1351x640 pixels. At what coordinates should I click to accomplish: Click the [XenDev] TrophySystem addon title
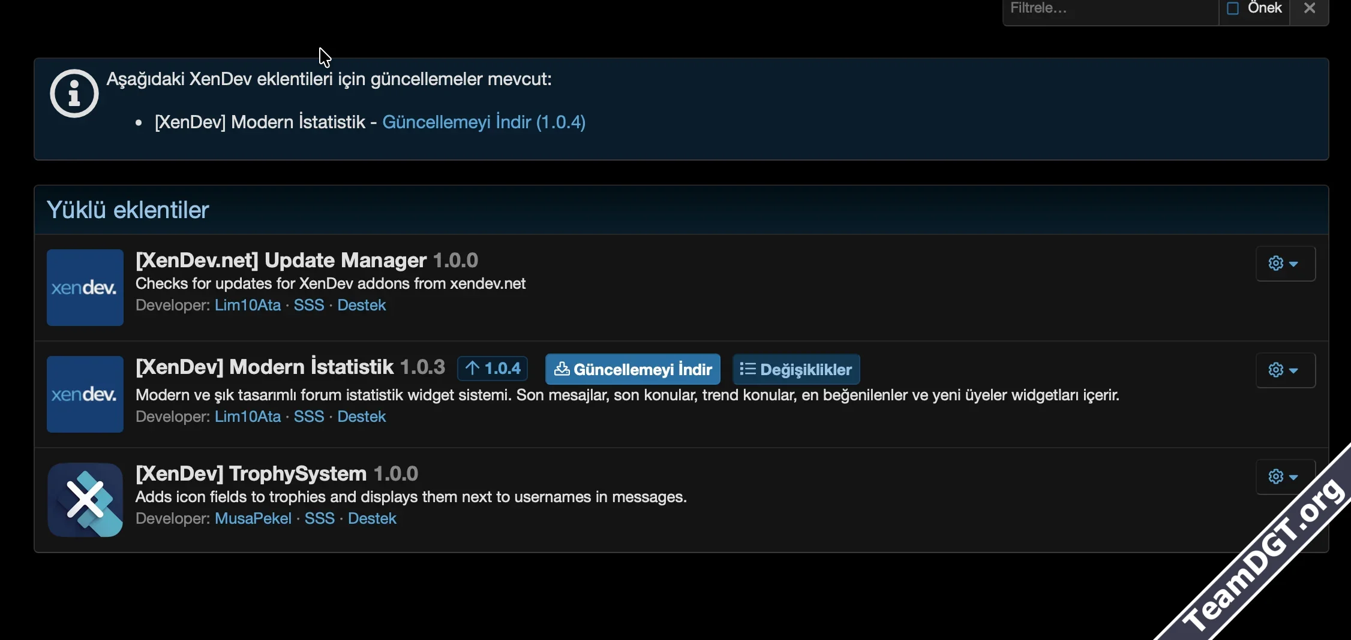click(251, 473)
